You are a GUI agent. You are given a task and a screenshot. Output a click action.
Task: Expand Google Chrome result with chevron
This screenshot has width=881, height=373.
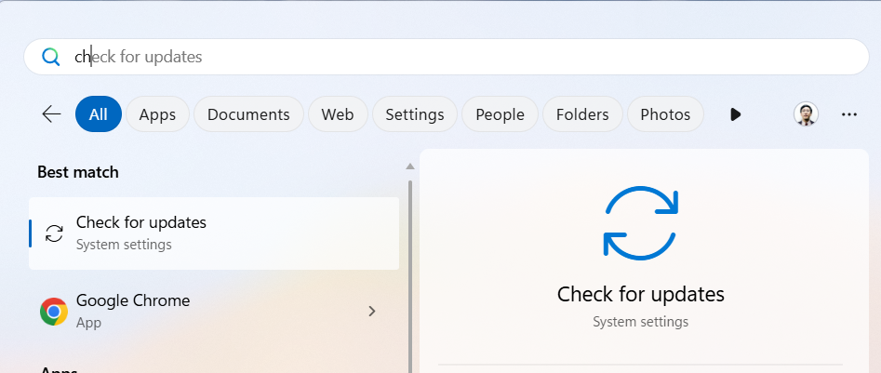tap(372, 312)
